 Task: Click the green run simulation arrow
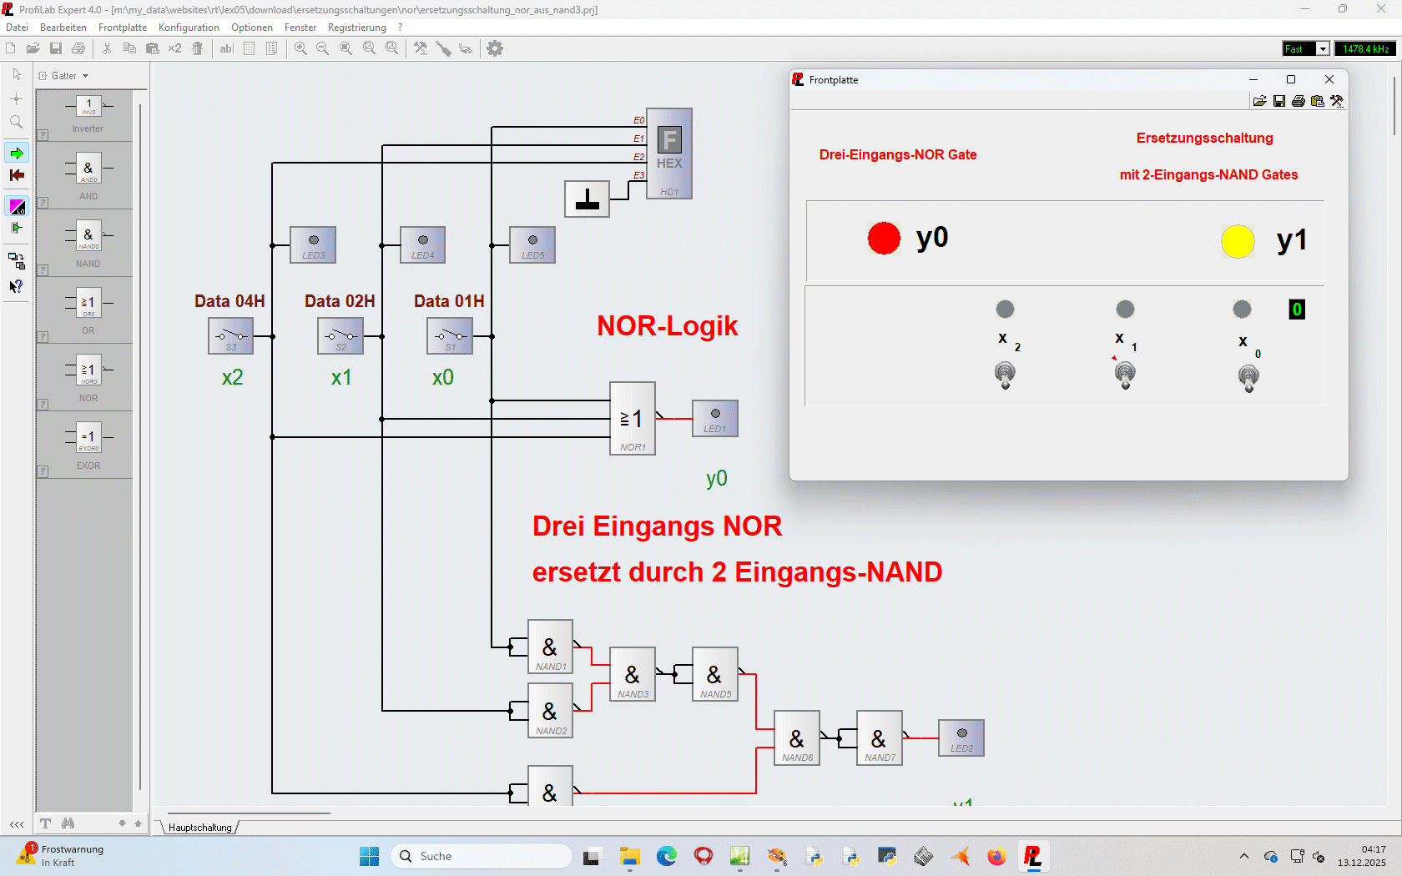pyautogui.click(x=17, y=154)
